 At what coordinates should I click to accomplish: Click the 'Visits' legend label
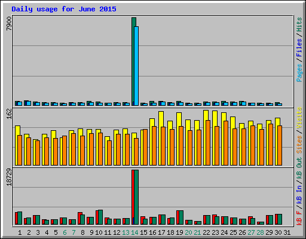[299, 118]
